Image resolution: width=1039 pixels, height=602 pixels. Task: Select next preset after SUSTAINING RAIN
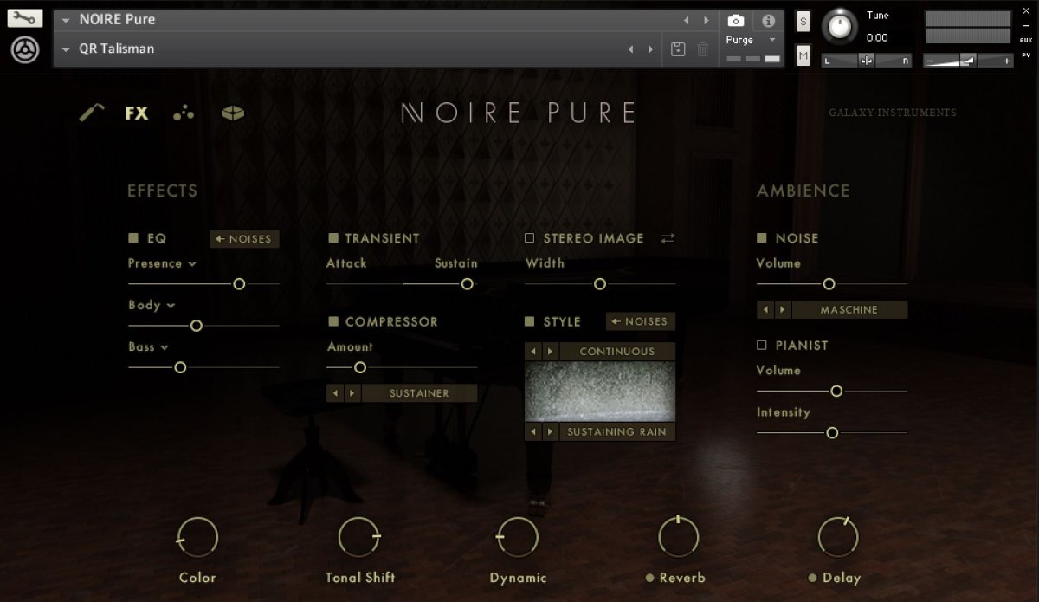tap(551, 431)
